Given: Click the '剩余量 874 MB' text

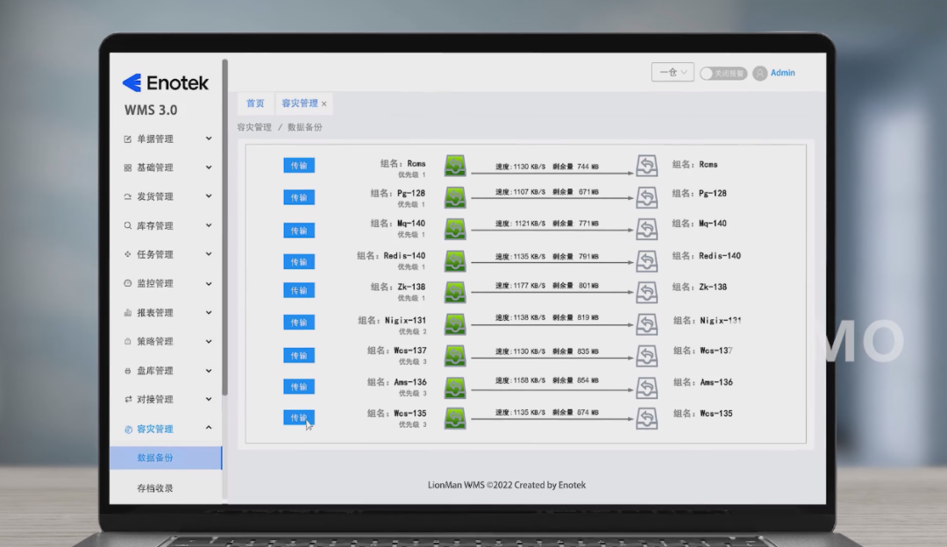Looking at the screenshot, I should (575, 412).
